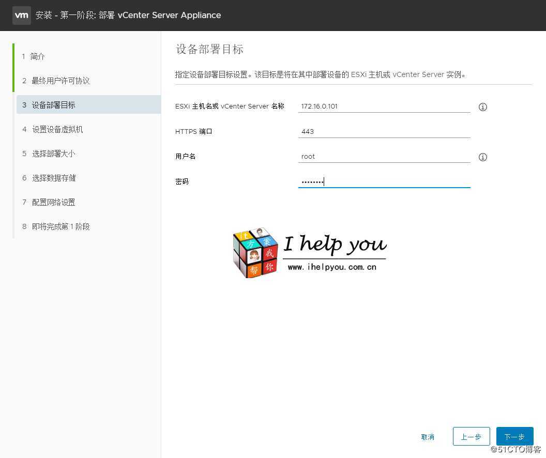Open info icon beside ESXi host name field
Image resolution: width=546 pixels, height=458 pixels.
click(x=482, y=107)
